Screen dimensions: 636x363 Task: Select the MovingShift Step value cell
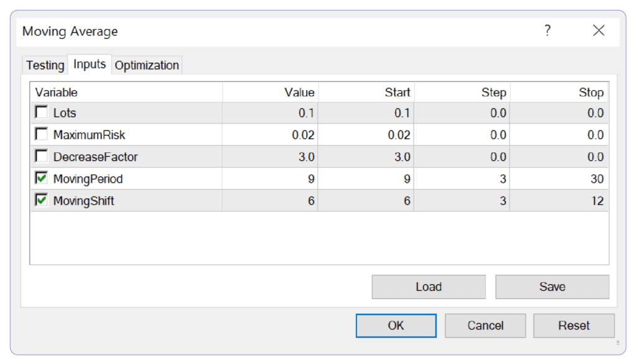point(462,201)
